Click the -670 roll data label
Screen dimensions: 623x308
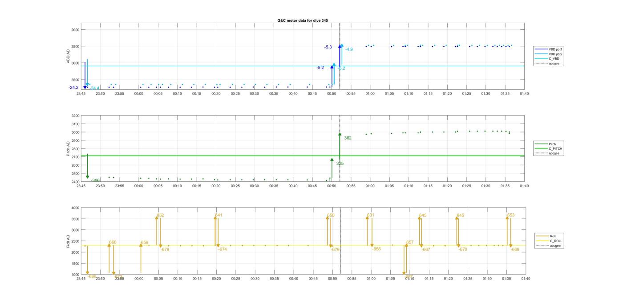point(463,250)
